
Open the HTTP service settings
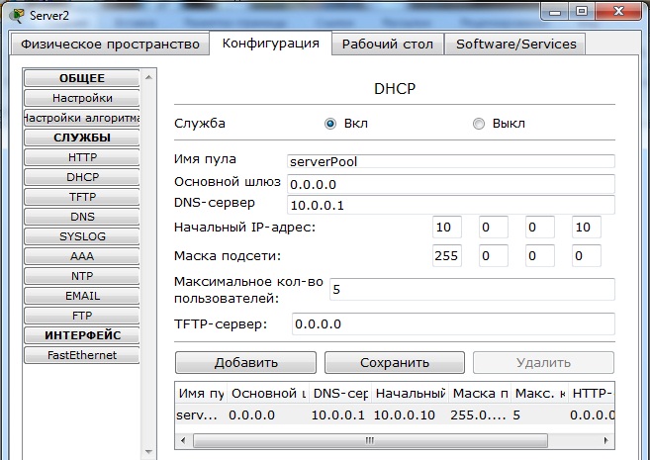click(x=82, y=157)
